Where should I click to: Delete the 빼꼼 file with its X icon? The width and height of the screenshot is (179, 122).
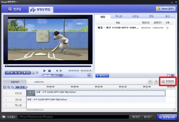click(167, 28)
